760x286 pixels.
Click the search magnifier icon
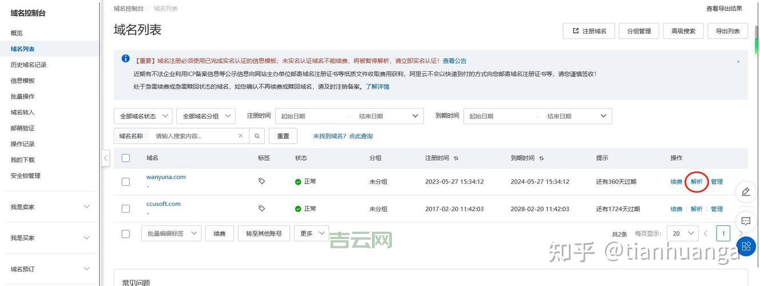pyautogui.click(x=257, y=136)
